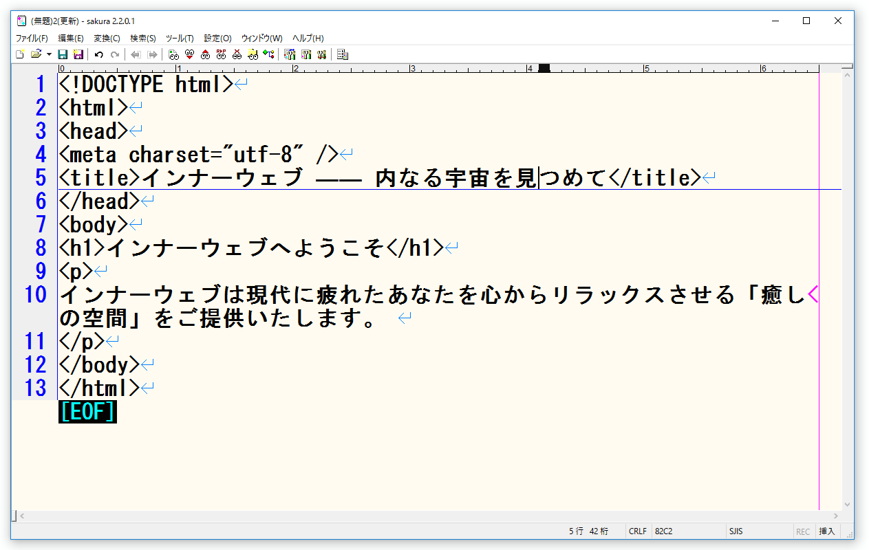Screen dimensions: 869x550
Task: Click the Find Next down-arrow icon
Action: (189, 54)
